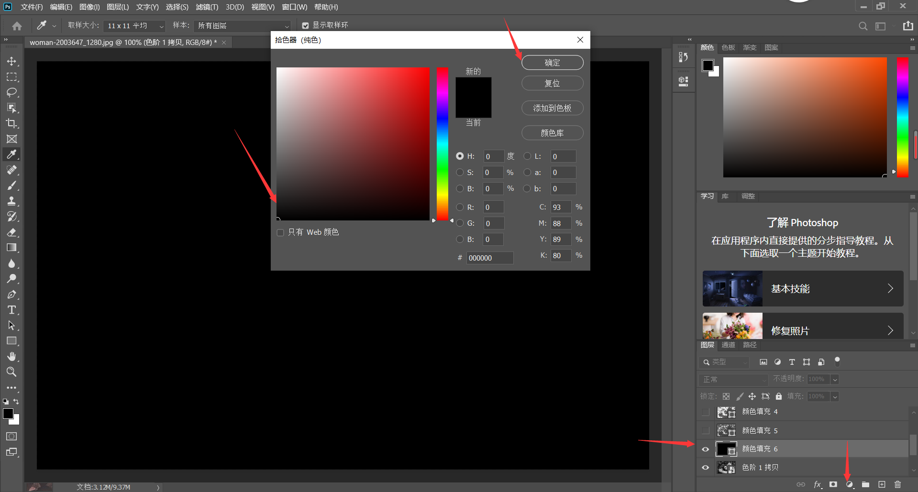Select the Rectangular Marquee tool

[11, 77]
